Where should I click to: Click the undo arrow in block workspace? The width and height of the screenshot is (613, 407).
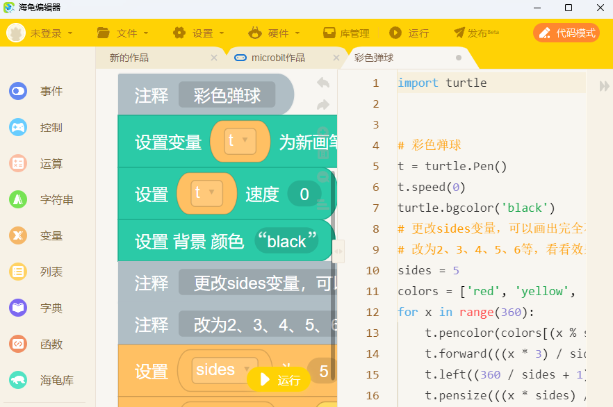323,83
